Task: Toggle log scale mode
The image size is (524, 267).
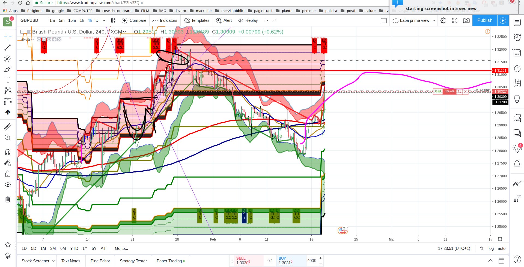Action: point(491,248)
